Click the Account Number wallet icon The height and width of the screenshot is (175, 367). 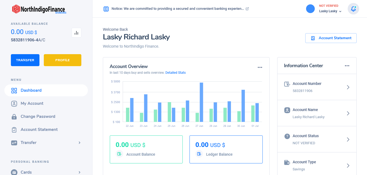click(x=287, y=84)
